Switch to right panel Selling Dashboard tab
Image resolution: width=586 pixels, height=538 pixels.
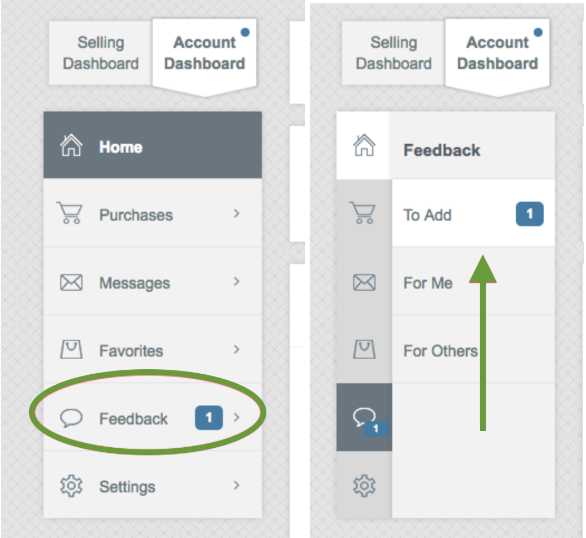point(393,53)
